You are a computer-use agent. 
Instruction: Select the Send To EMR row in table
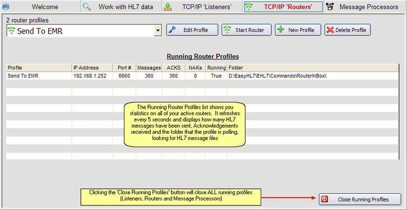click(x=202, y=76)
